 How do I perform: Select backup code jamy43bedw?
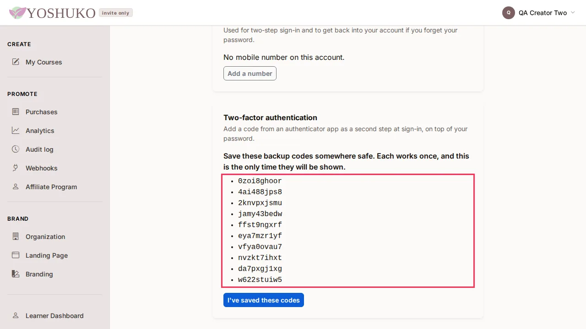260,214
